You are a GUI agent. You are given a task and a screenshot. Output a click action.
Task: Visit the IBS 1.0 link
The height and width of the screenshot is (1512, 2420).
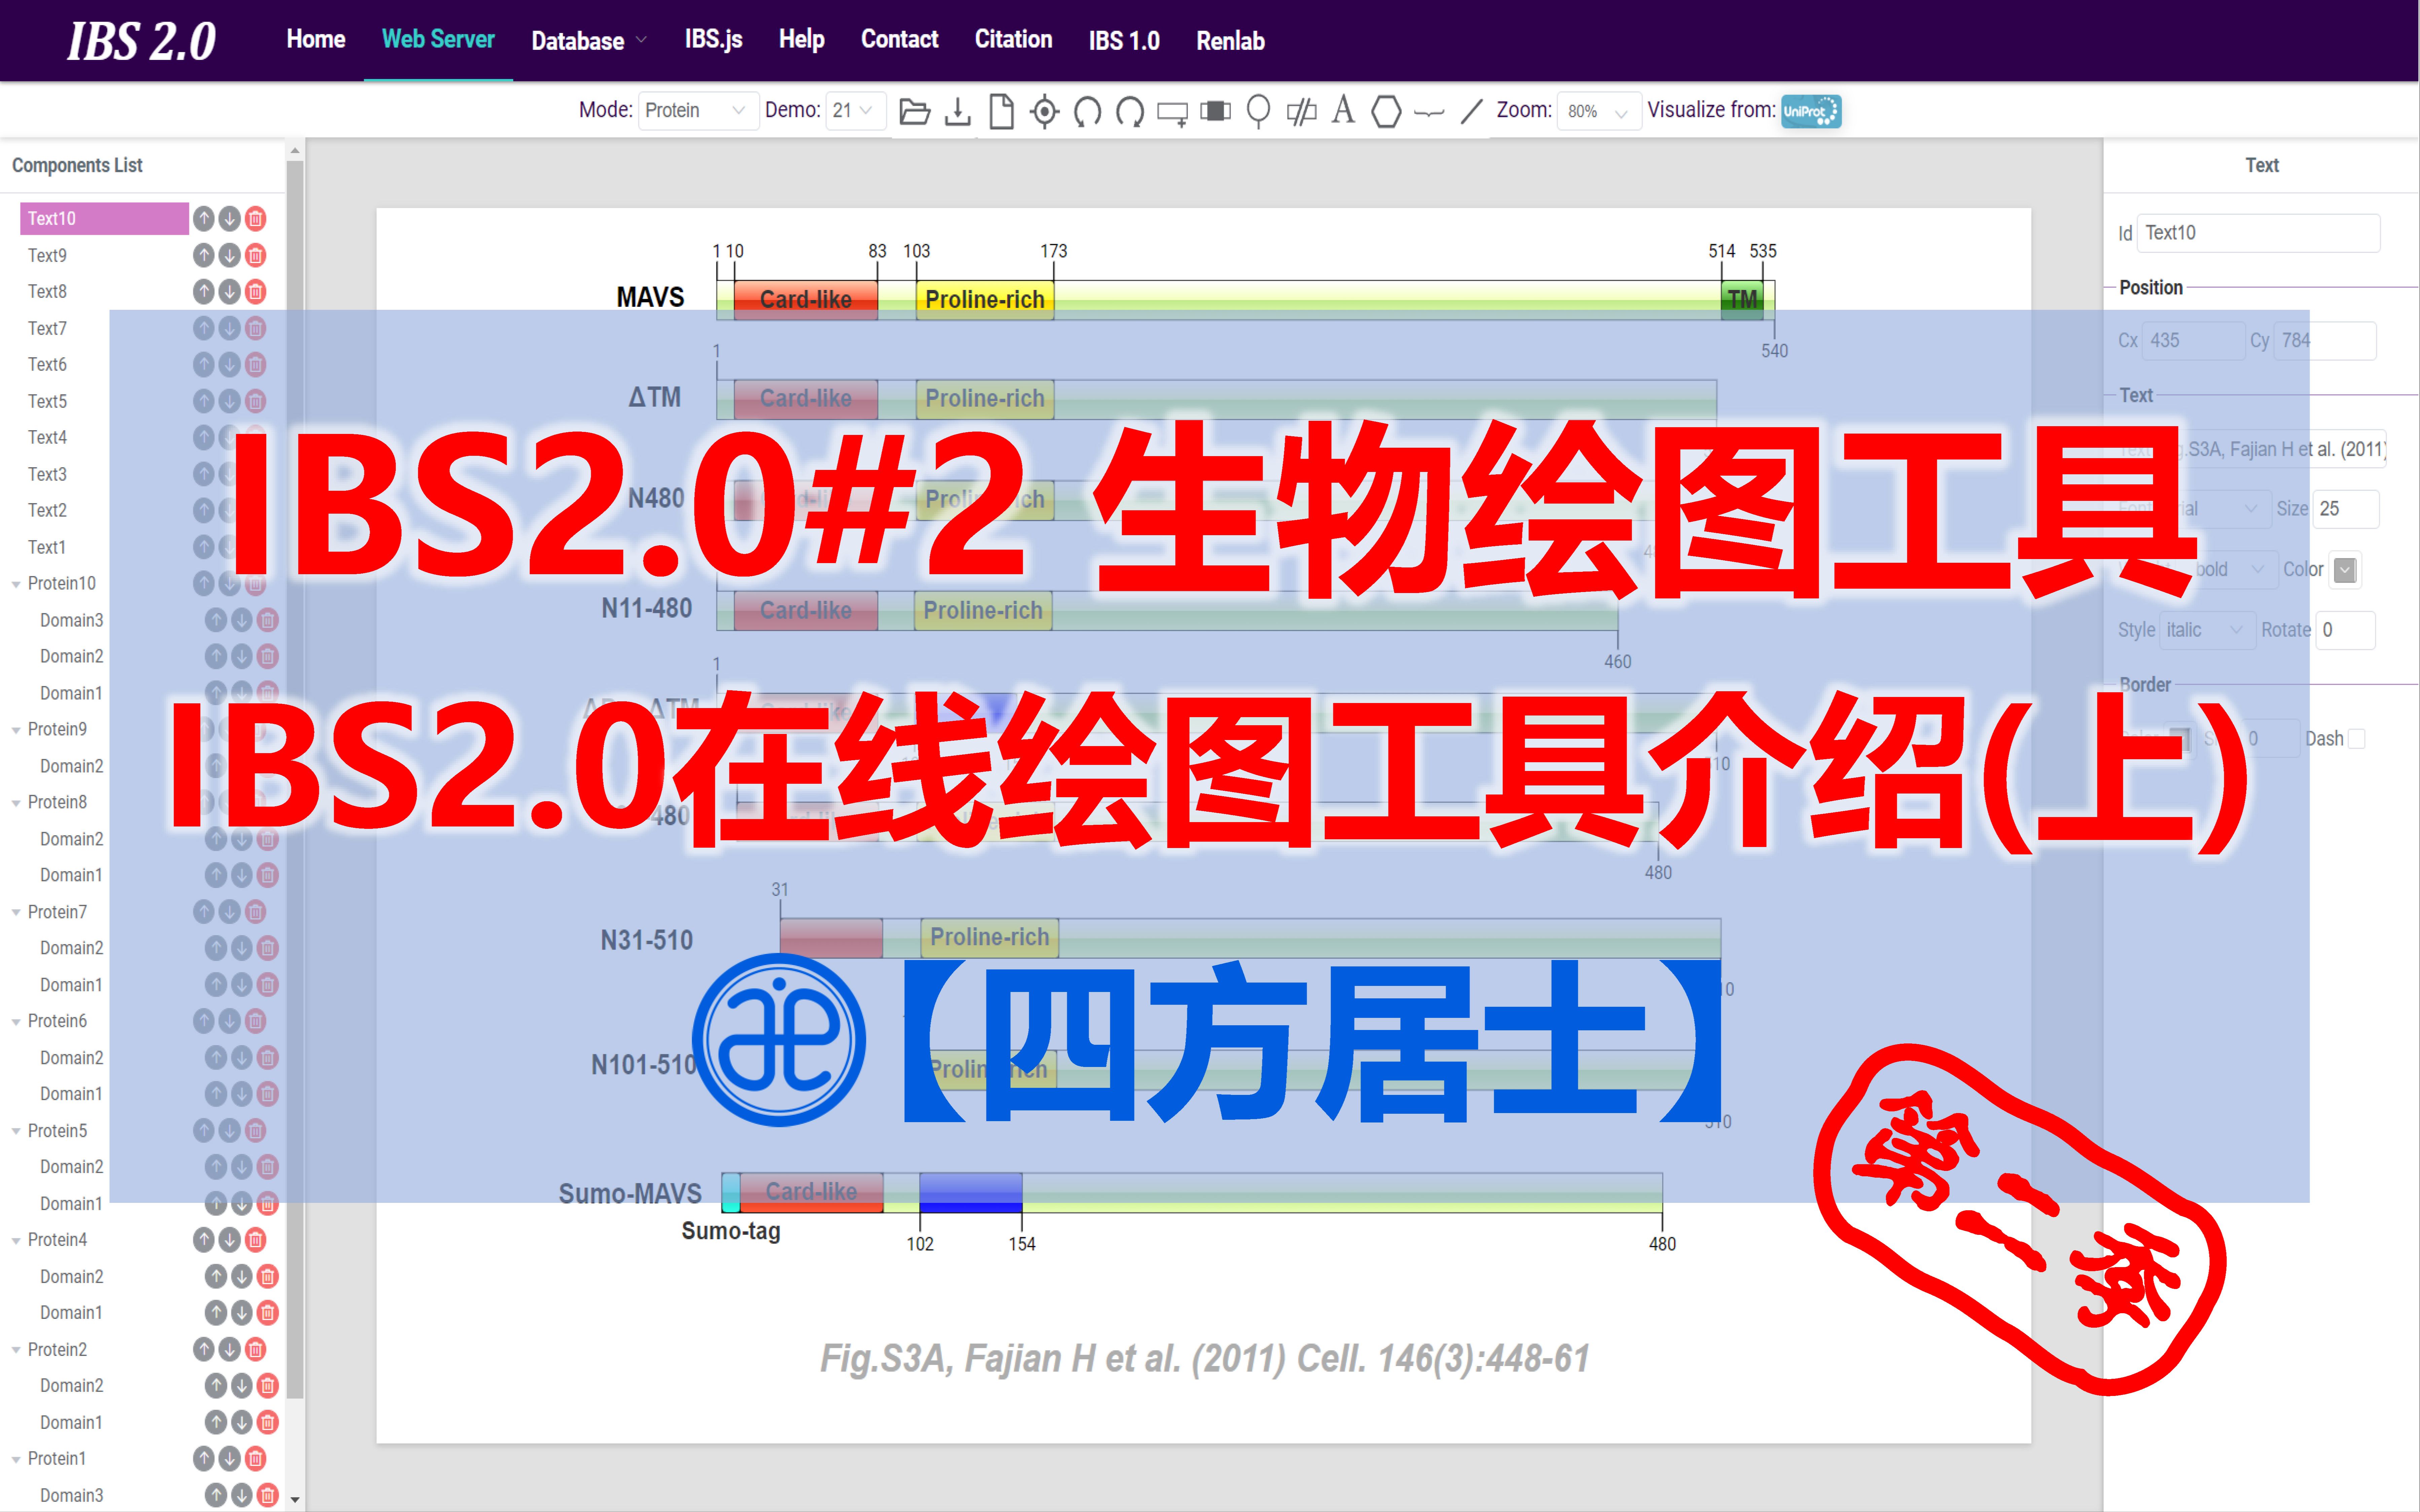(1124, 41)
